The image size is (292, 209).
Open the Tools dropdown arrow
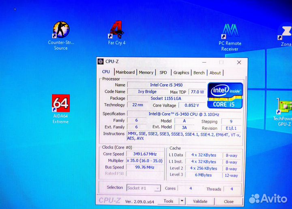tap(182, 201)
